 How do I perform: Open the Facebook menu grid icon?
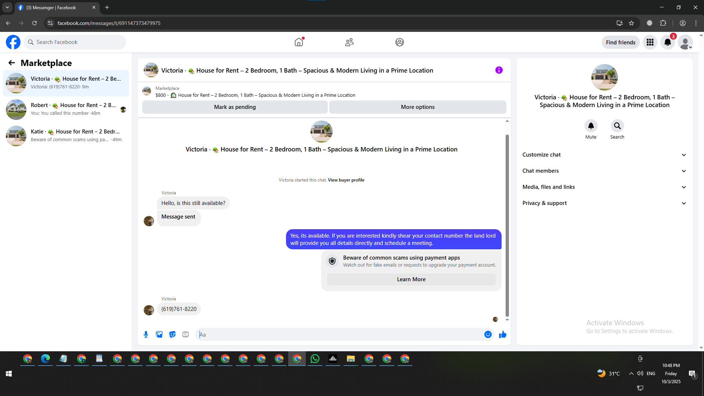(650, 42)
